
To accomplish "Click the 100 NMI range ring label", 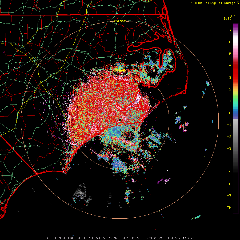I will pos(120,21).
